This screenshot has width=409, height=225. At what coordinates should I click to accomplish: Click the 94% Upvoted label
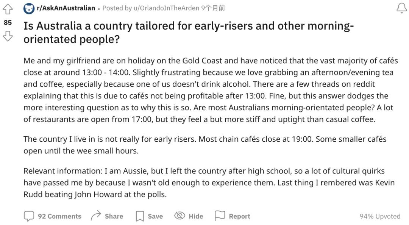point(380,216)
